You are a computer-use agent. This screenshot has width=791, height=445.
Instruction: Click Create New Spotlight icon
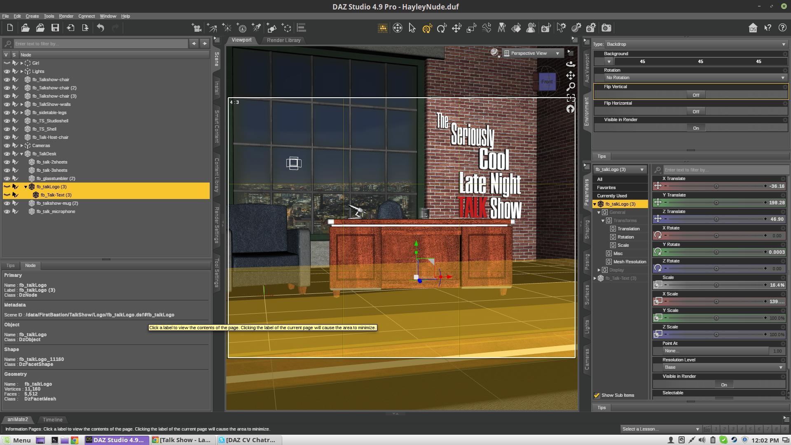coord(256,28)
